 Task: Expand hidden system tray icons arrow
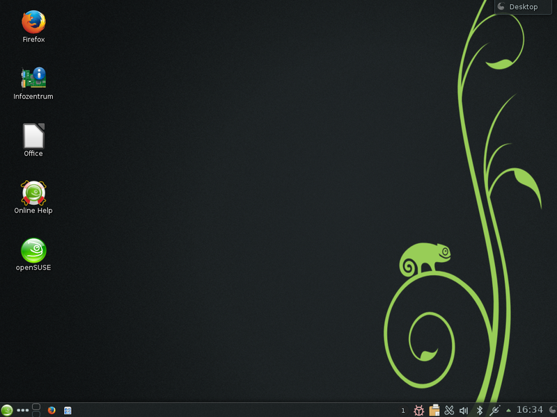pos(508,410)
